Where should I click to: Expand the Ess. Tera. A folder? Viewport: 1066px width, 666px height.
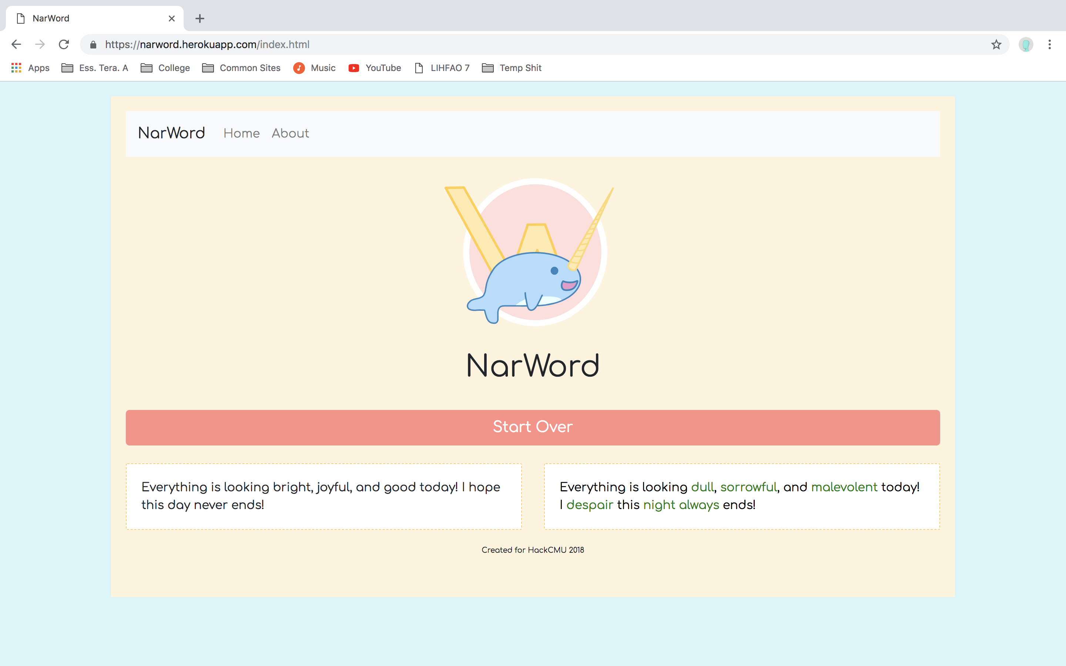coord(95,68)
